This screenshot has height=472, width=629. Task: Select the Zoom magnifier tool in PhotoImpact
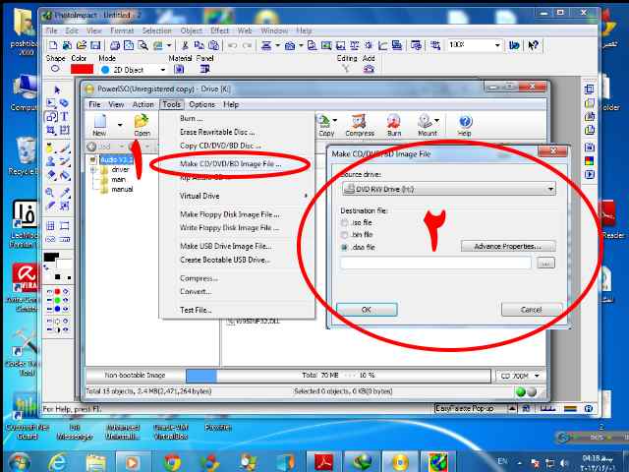click(x=50, y=192)
